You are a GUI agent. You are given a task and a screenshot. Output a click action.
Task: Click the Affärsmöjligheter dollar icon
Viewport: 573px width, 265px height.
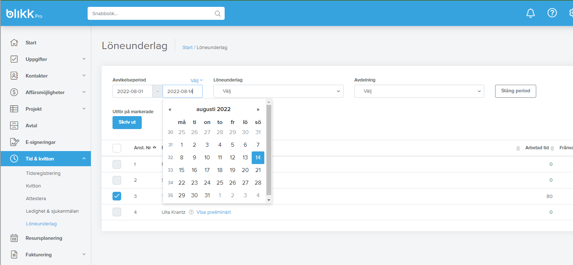click(x=14, y=92)
